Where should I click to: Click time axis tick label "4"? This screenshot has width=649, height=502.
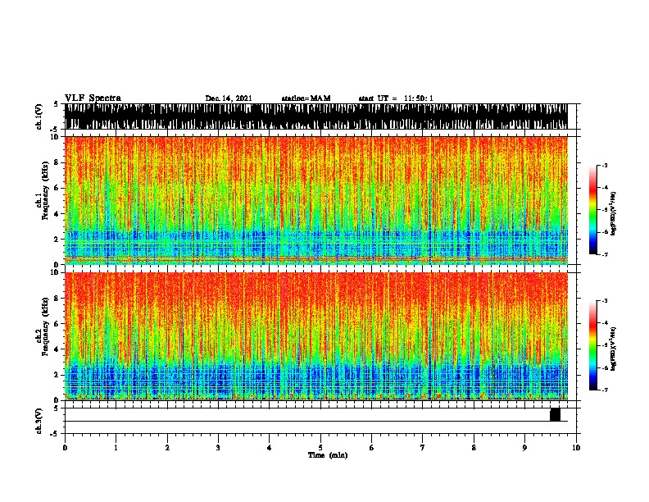270,448
